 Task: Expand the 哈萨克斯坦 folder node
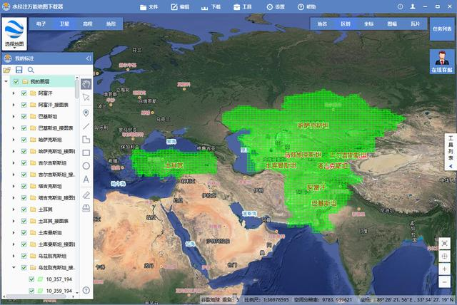click(14, 140)
